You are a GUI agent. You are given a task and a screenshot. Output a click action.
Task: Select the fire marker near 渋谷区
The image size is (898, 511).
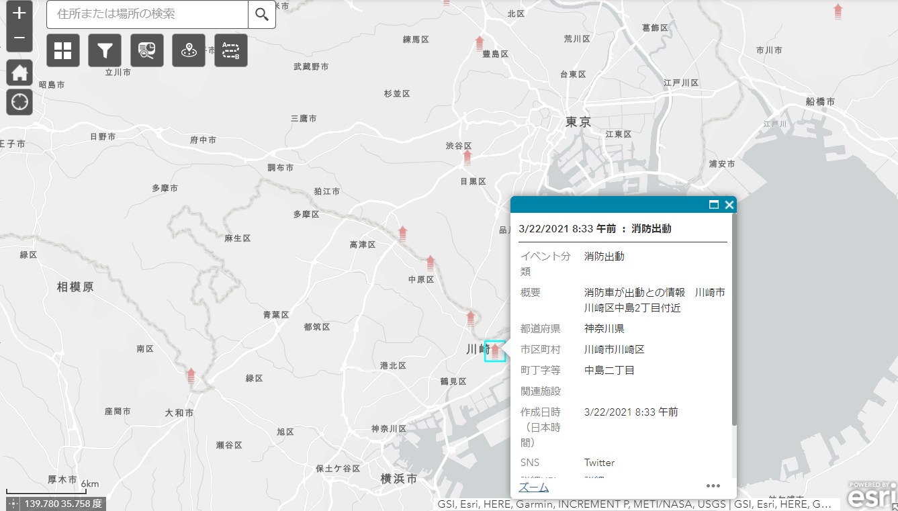467,158
